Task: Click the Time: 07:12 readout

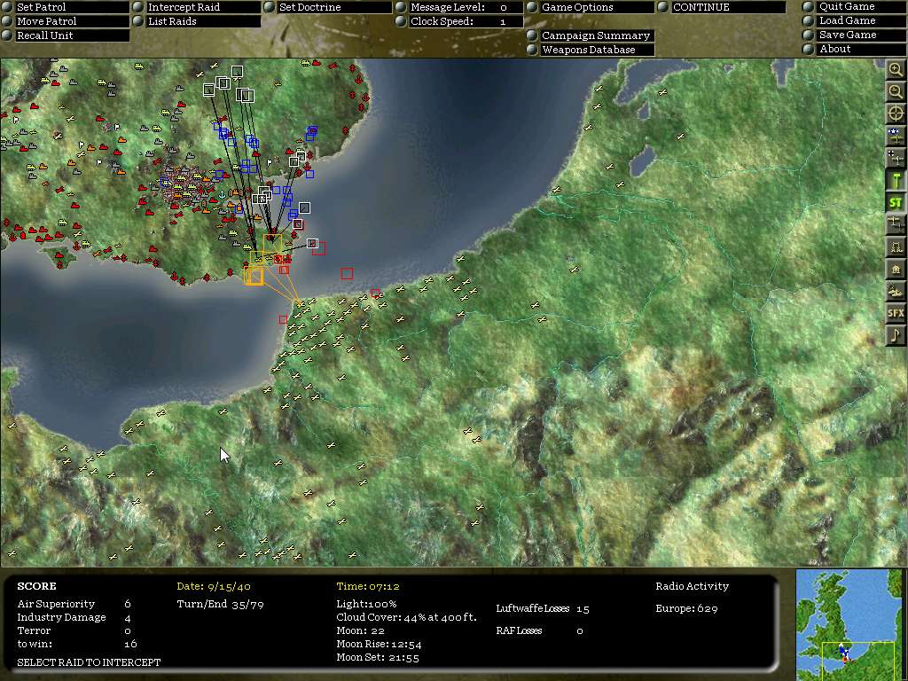Action: (x=368, y=586)
